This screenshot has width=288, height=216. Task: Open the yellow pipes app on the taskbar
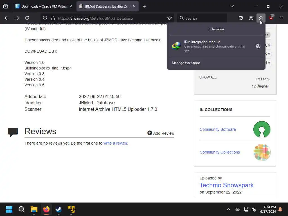click(71, 209)
